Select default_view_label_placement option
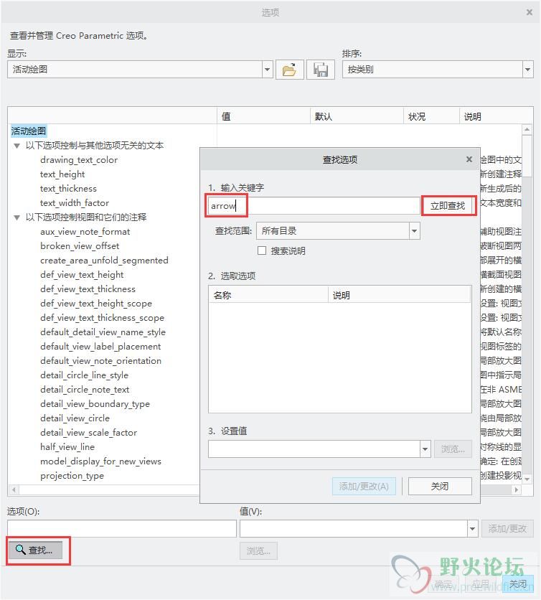 100,347
